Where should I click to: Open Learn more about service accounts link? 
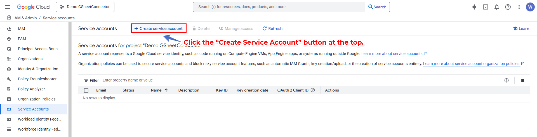(x=392, y=54)
